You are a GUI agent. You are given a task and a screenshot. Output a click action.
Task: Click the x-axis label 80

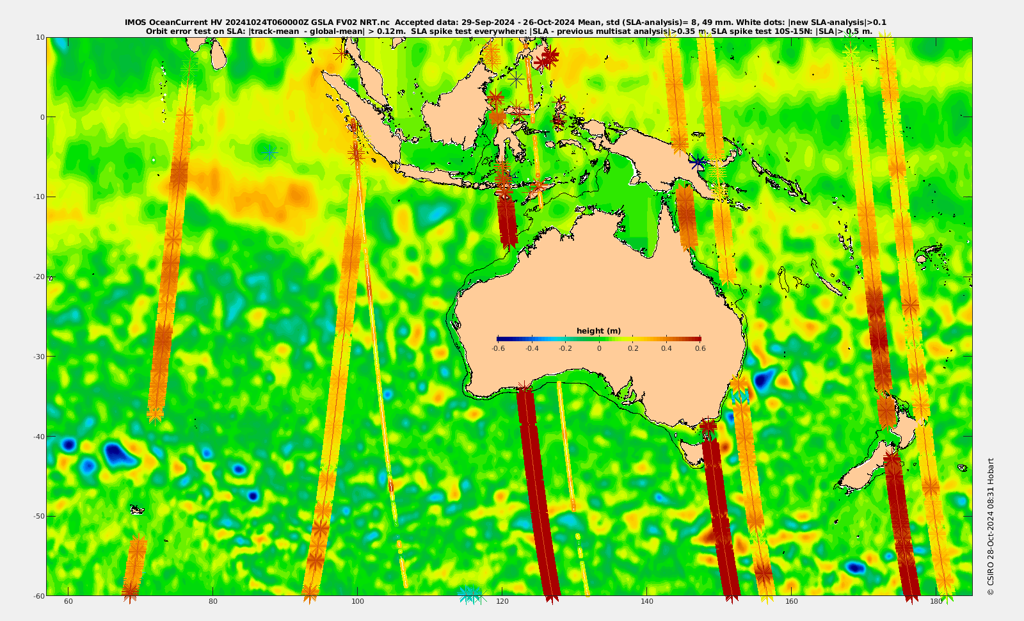coord(213,602)
